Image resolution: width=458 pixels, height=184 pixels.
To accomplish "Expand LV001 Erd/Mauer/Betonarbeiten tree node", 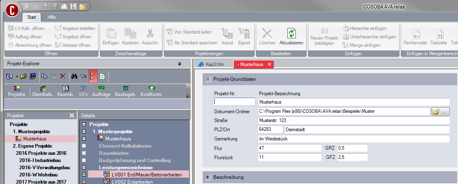I will [84, 174].
